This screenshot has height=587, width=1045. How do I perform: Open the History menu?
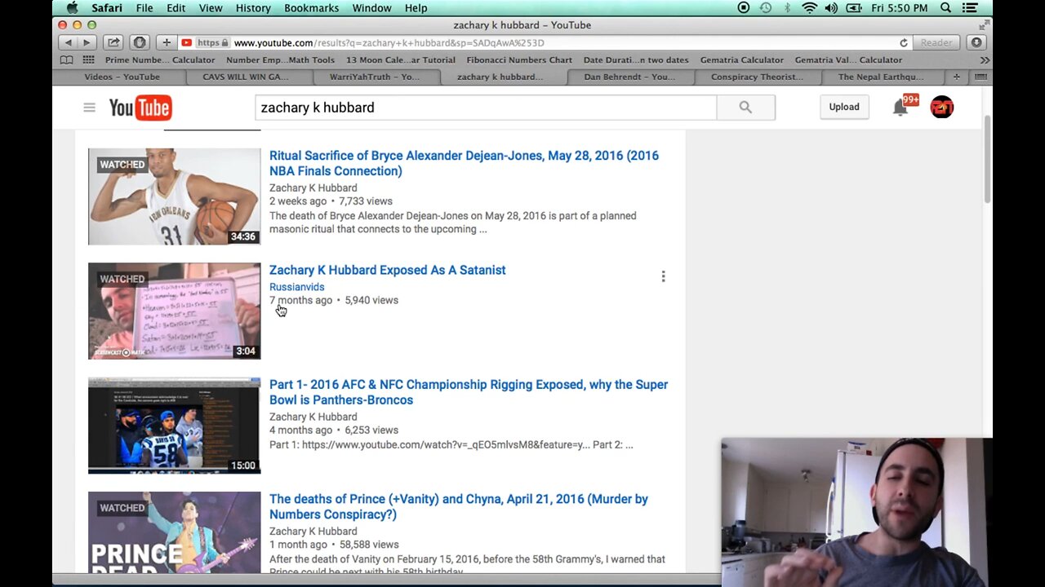(253, 8)
